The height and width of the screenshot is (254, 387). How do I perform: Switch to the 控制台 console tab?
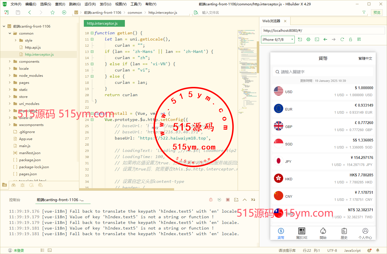[x=15, y=200]
